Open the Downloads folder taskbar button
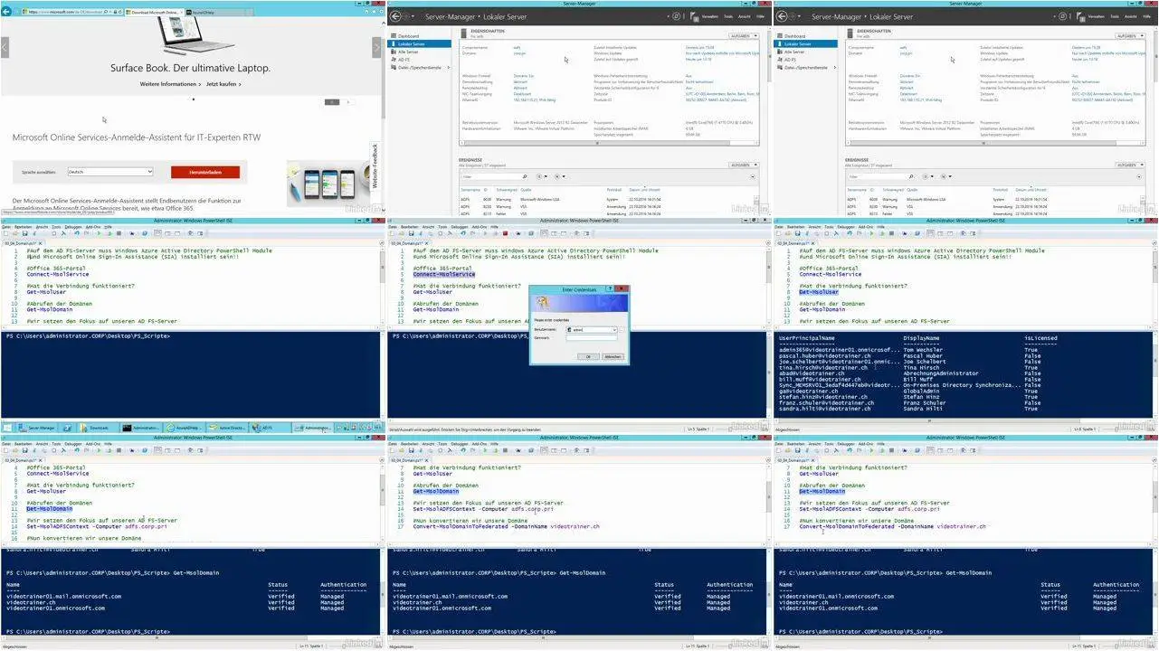1159x651 pixels. [99, 427]
